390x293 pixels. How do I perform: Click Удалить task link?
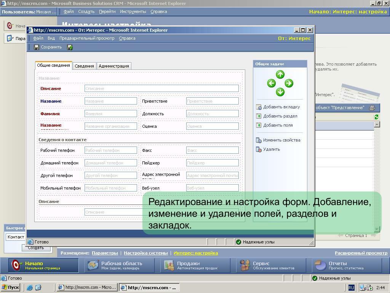point(272,149)
